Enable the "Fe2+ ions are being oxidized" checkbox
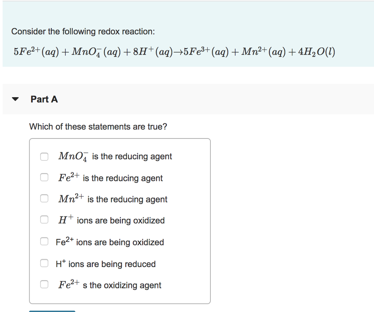Viewport: 374px width, 312px height. pyautogui.click(x=44, y=241)
